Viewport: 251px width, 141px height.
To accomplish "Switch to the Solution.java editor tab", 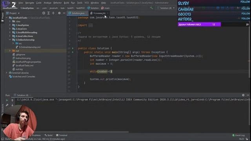I will (x=78, y=13).
